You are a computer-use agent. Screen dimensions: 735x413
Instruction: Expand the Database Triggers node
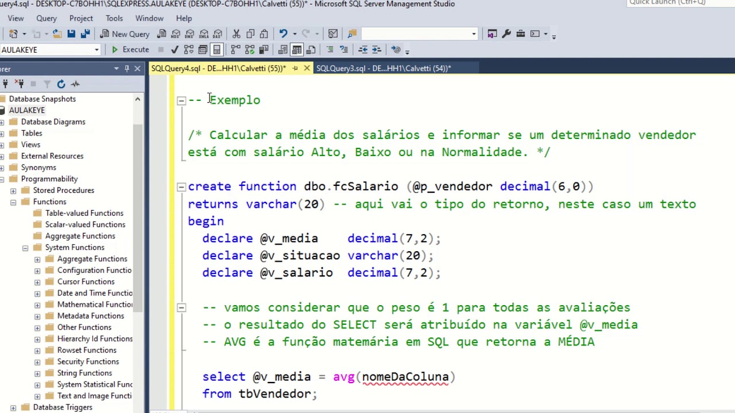pos(13,407)
